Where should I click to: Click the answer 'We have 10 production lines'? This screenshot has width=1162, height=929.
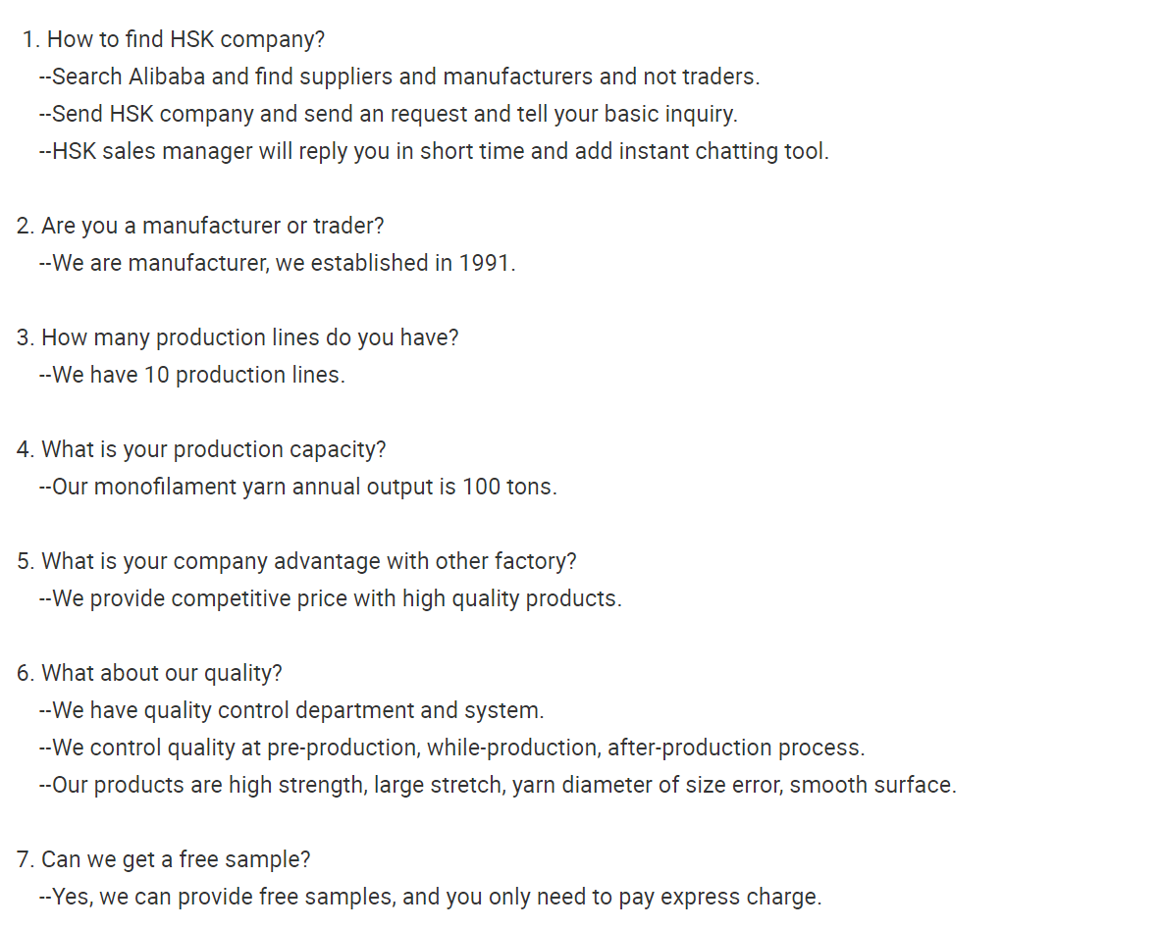[192, 375]
